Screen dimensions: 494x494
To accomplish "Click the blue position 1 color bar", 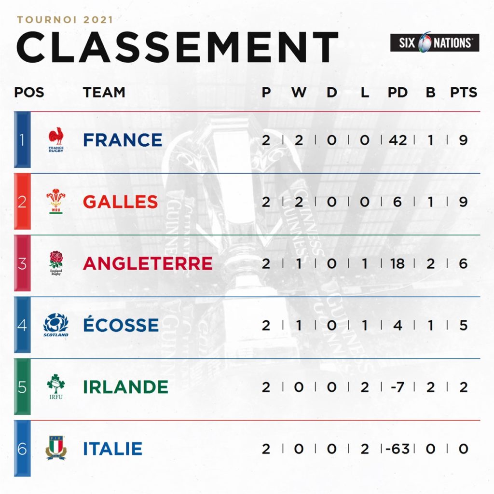I will coord(22,140).
